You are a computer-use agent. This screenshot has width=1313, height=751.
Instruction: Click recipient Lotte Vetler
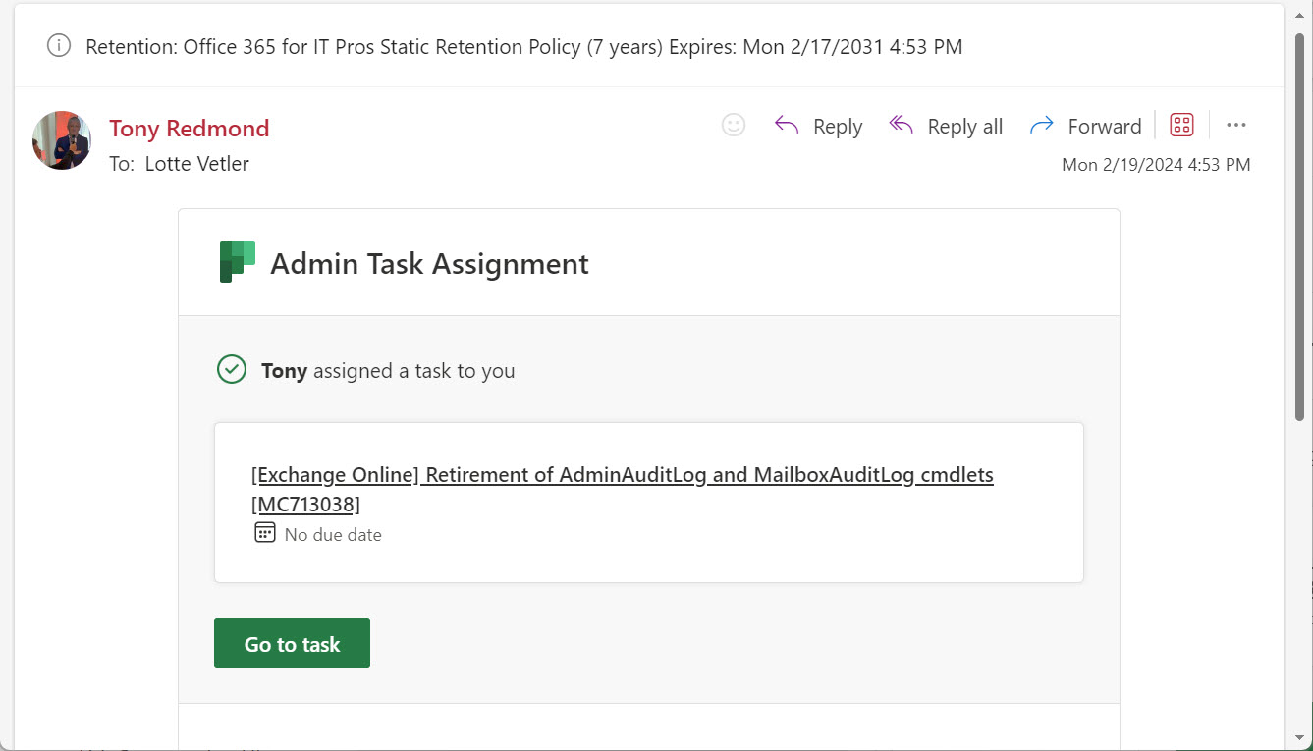point(196,164)
